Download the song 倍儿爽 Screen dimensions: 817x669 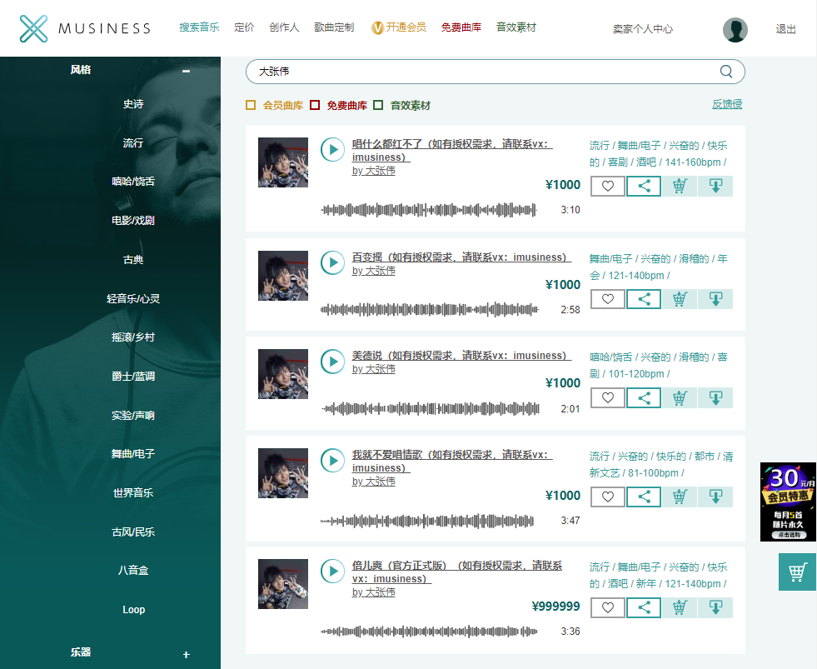tap(715, 607)
